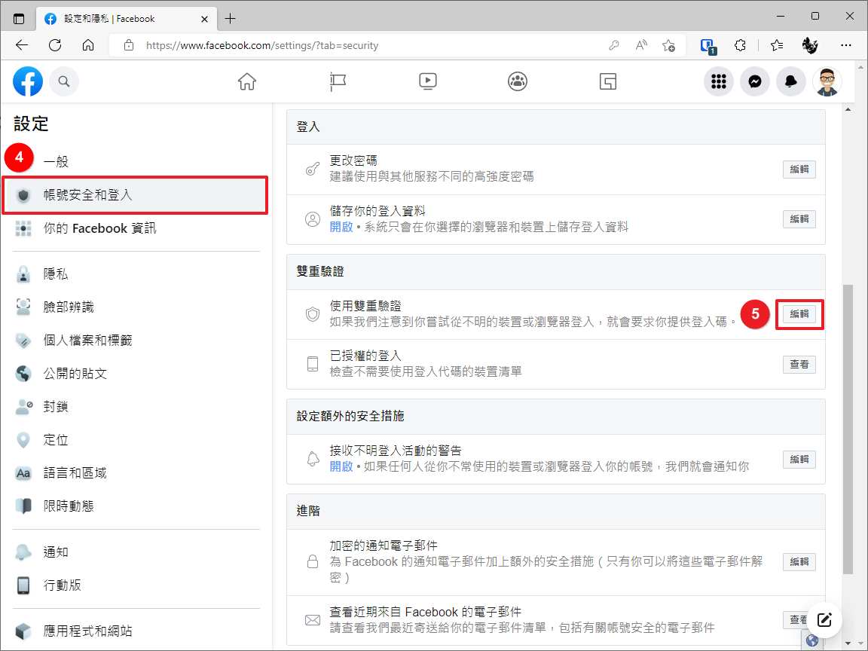
Task: Open the notifications bell
Action: coord(790,81)
